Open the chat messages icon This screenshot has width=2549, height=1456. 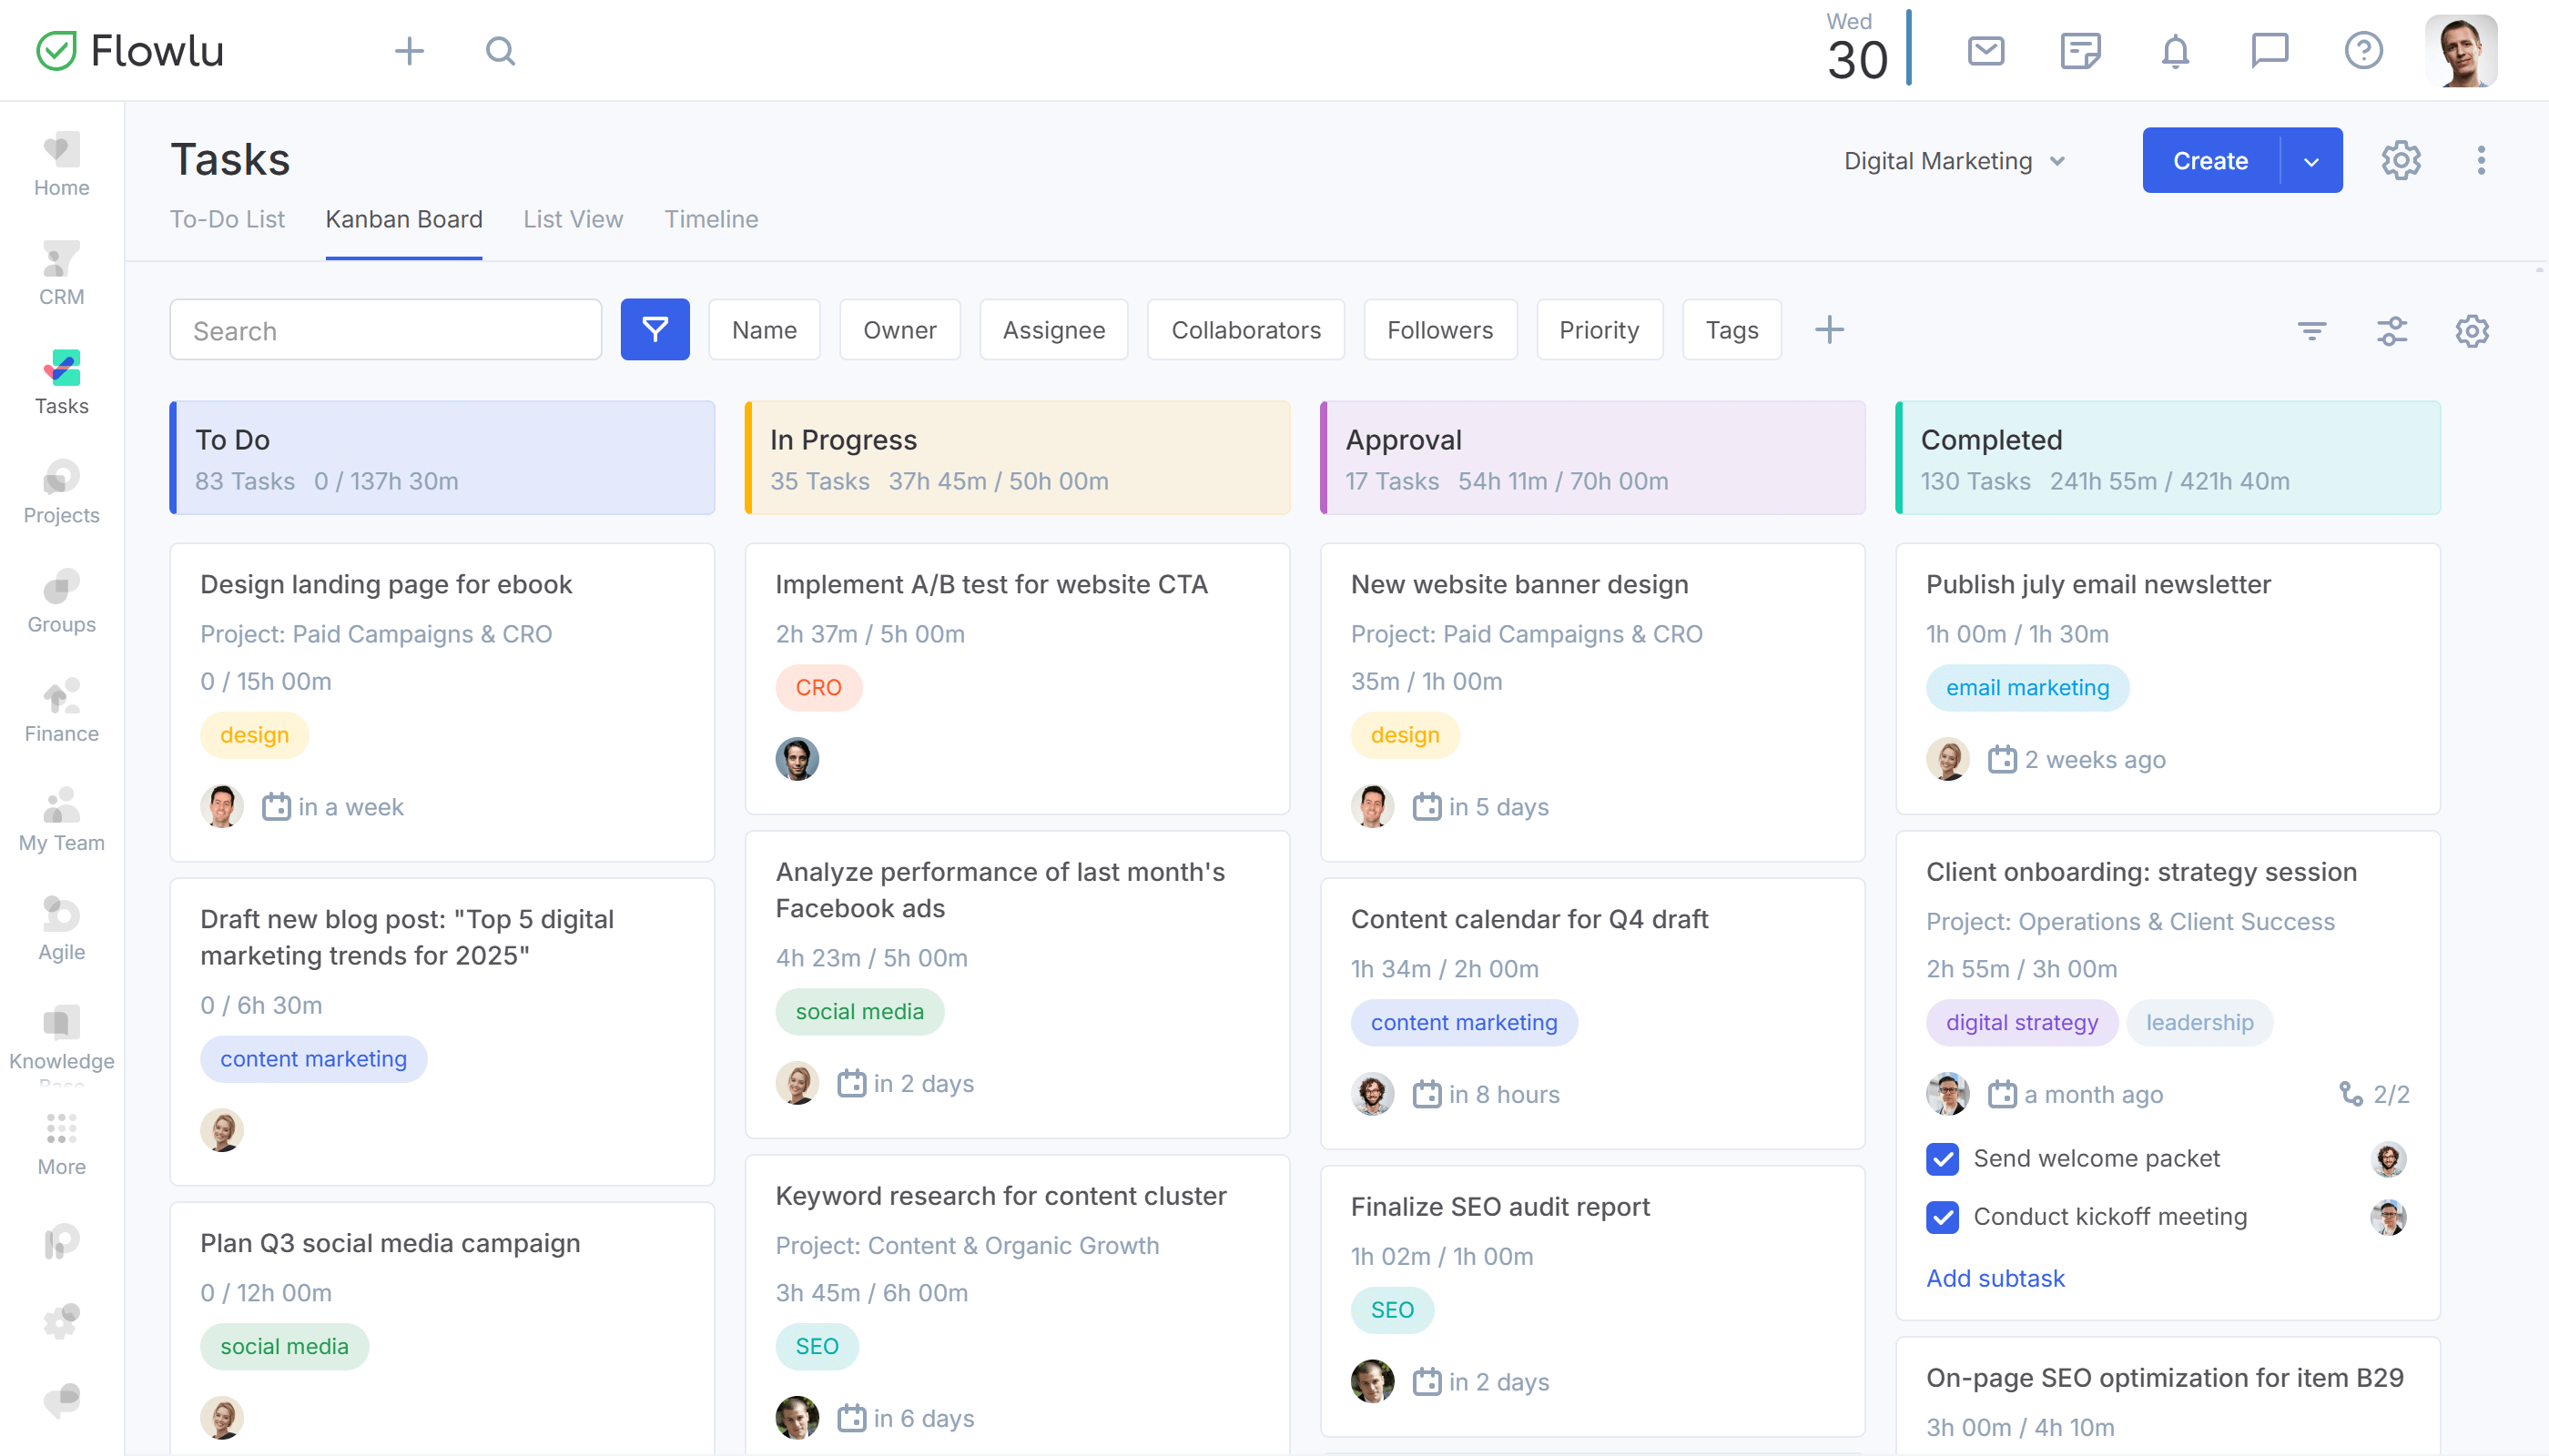coord(2269,51)
